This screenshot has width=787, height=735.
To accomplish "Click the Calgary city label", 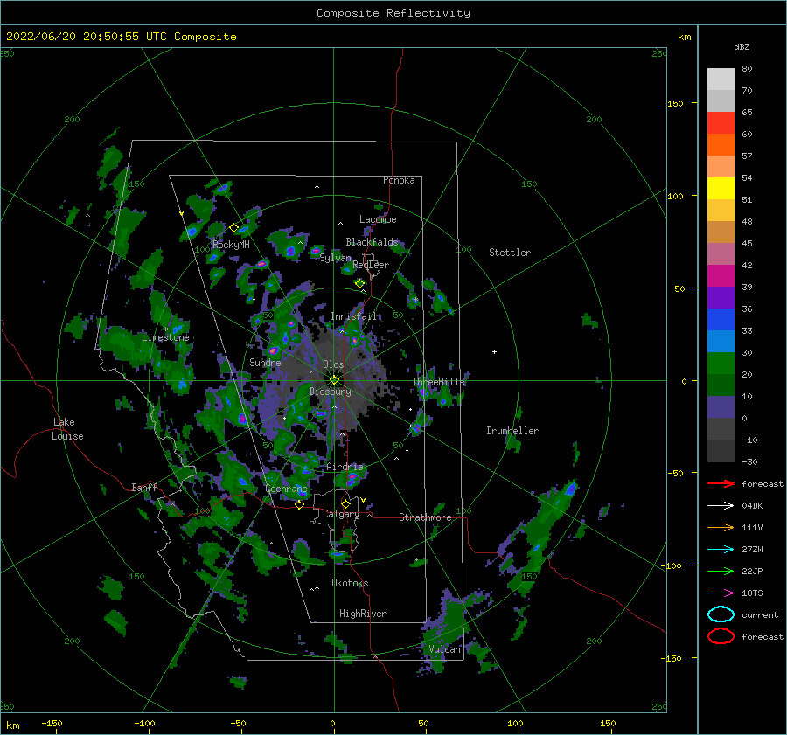I will [x=341, y=514].
